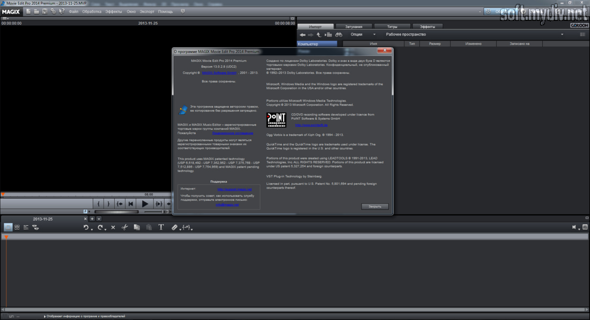Redo the last action
Screen dimensions: 590x320
point(100,228)
